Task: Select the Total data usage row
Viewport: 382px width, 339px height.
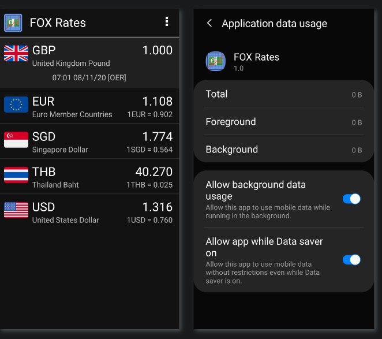Action: click(x=283, y=94)
